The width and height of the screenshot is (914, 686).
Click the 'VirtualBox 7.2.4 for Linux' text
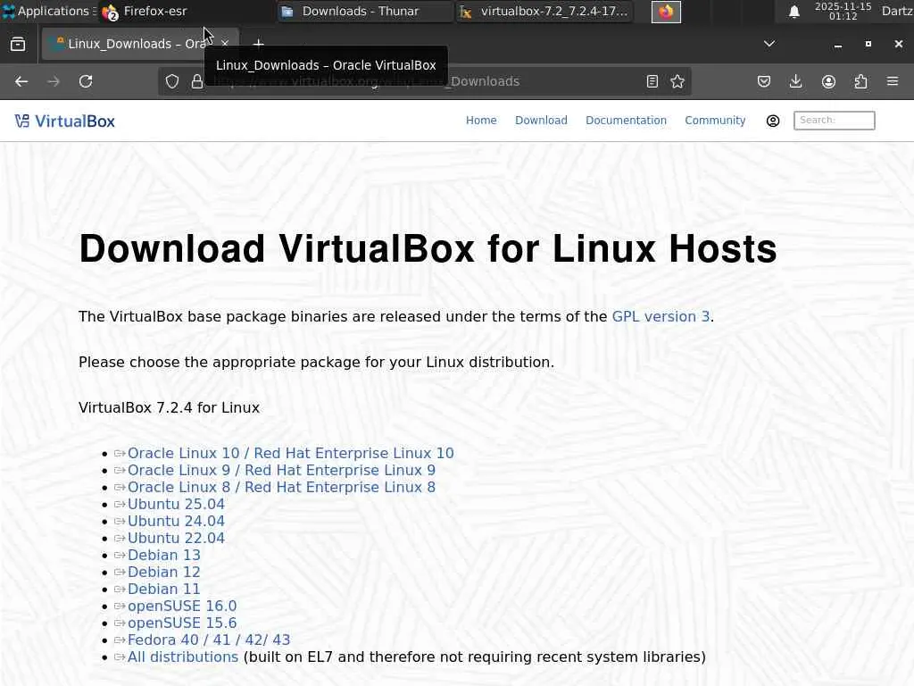[x=169, y=407]
